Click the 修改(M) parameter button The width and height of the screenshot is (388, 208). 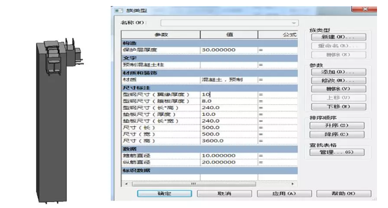click(x=339, y=81)
